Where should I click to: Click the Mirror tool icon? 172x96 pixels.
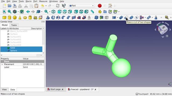point(58,18)
